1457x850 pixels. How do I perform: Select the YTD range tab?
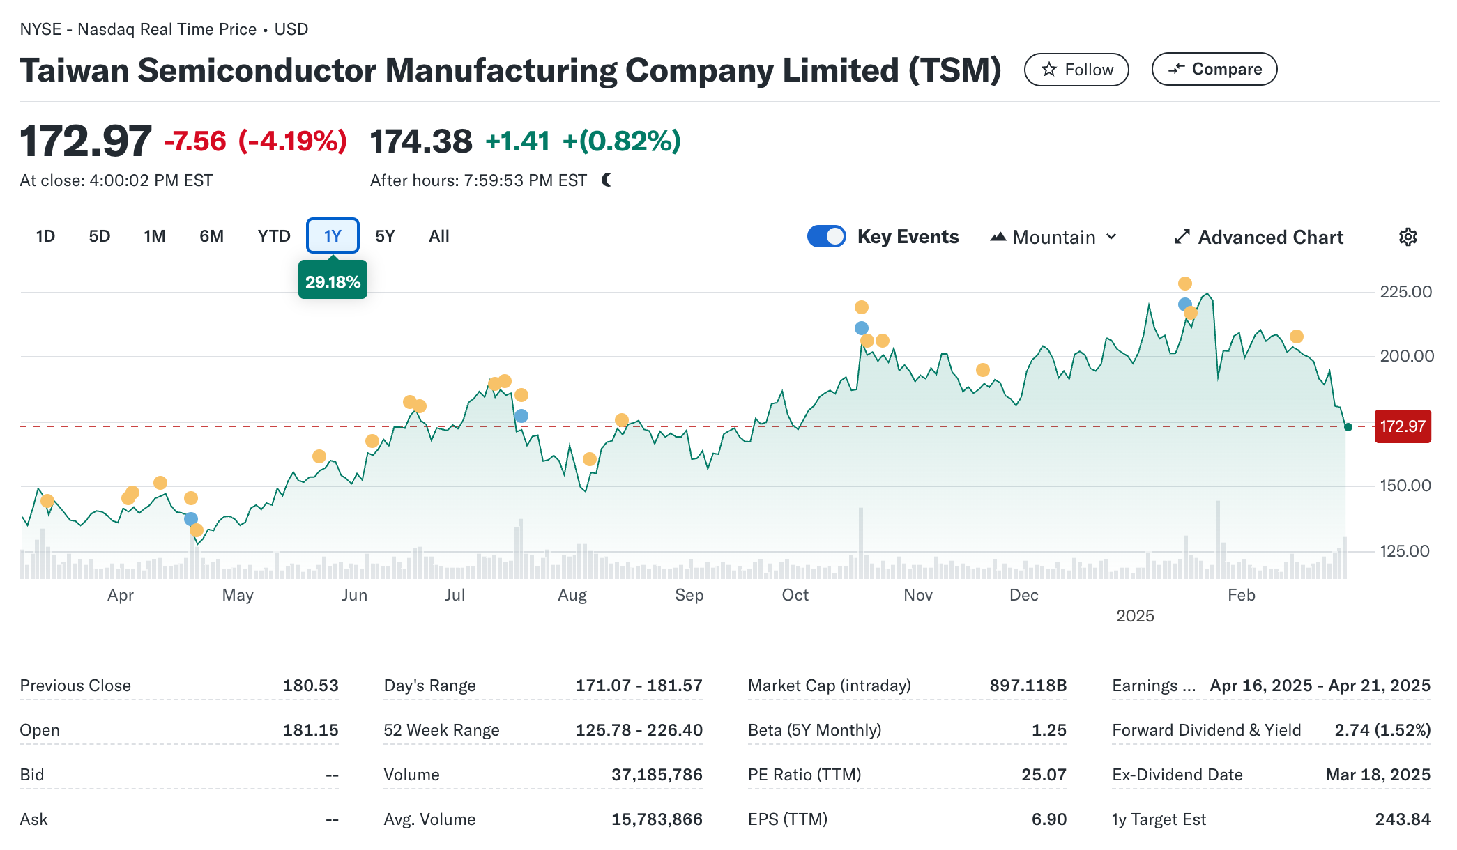273,236
